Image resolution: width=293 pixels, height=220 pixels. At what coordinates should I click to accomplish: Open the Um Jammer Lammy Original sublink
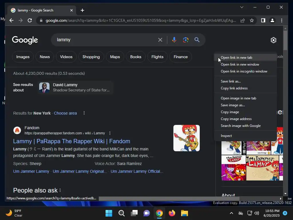coord(80,171)
